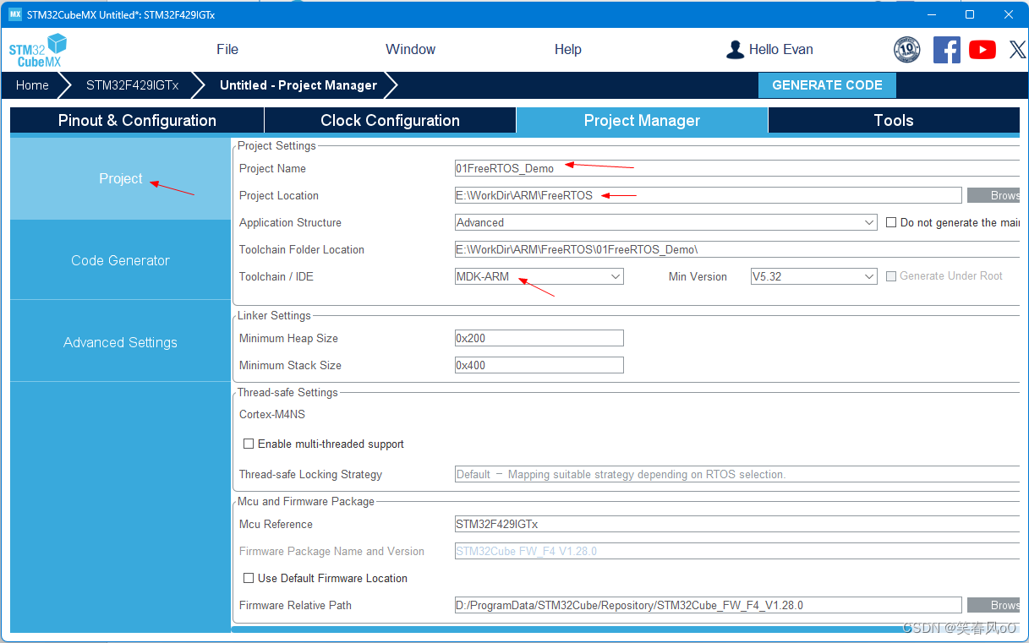
Task: Open the Help menu
Action: coord(568,49)
